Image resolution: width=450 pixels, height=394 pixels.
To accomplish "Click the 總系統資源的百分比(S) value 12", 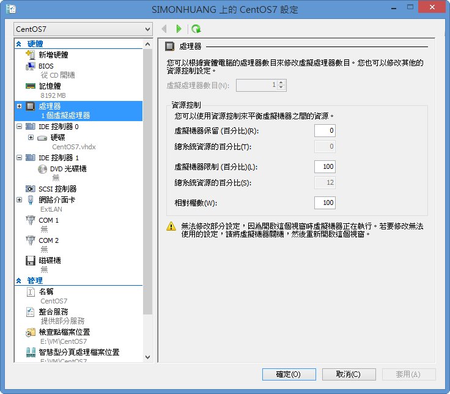I will point(325,183).
